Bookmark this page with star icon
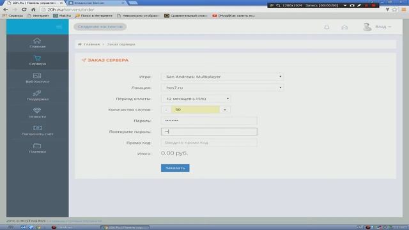 pyautogui.click(x=395, y=10)
